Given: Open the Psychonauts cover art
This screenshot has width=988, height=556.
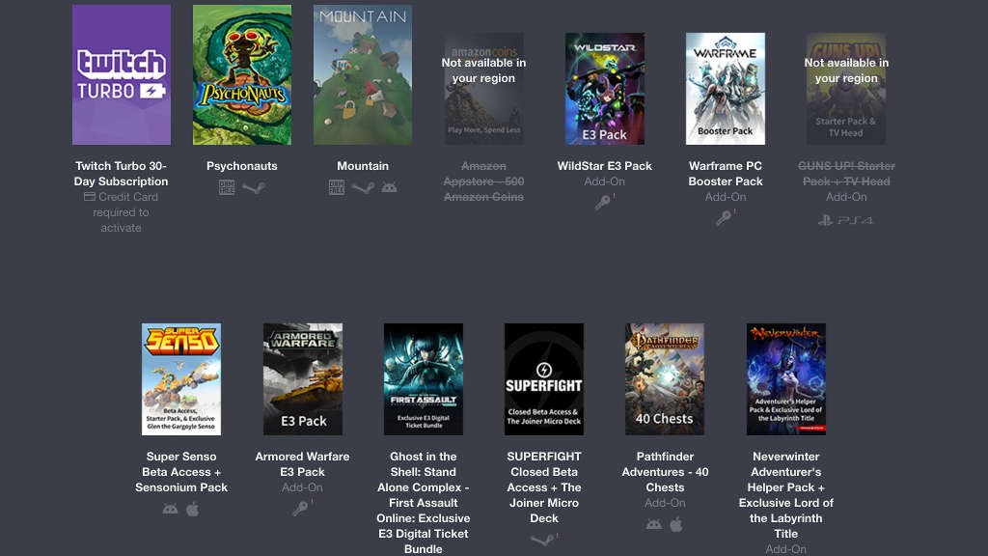Looking at the screenshot, I should click(x=242, y=75).
